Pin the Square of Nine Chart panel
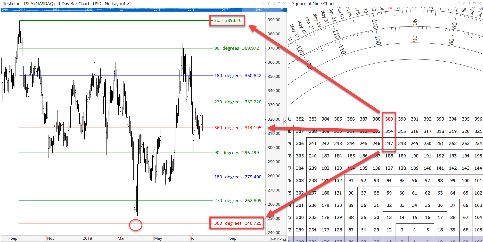 [464, 3]
